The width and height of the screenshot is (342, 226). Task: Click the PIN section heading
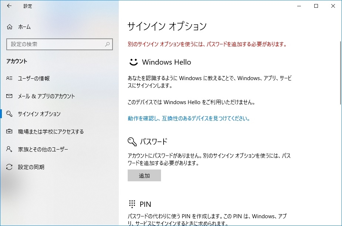145,204
